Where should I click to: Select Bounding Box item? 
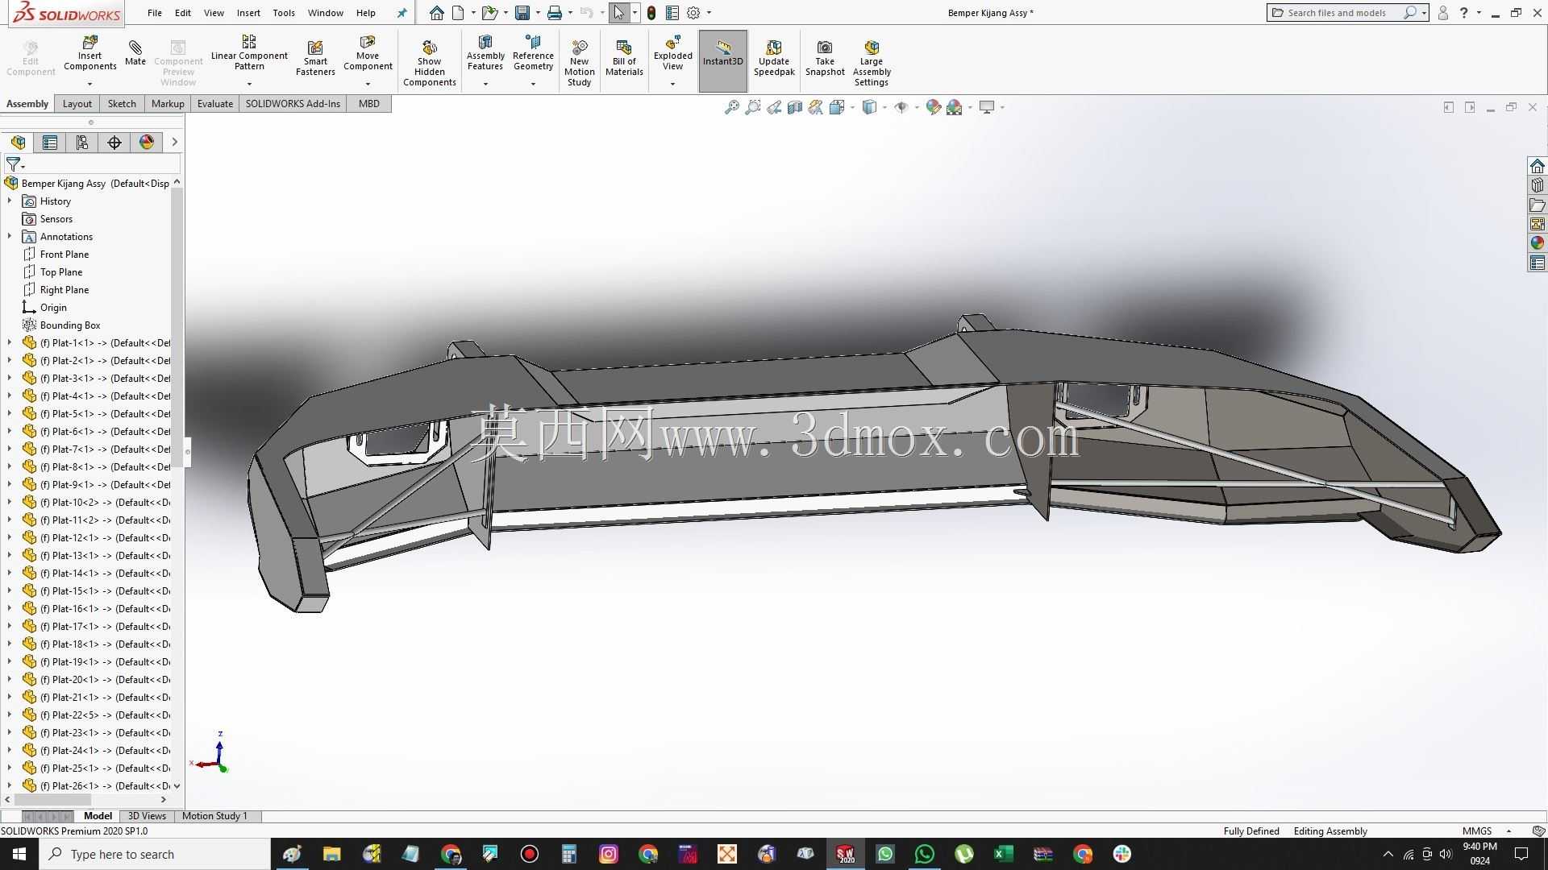(x=70, y=325)
